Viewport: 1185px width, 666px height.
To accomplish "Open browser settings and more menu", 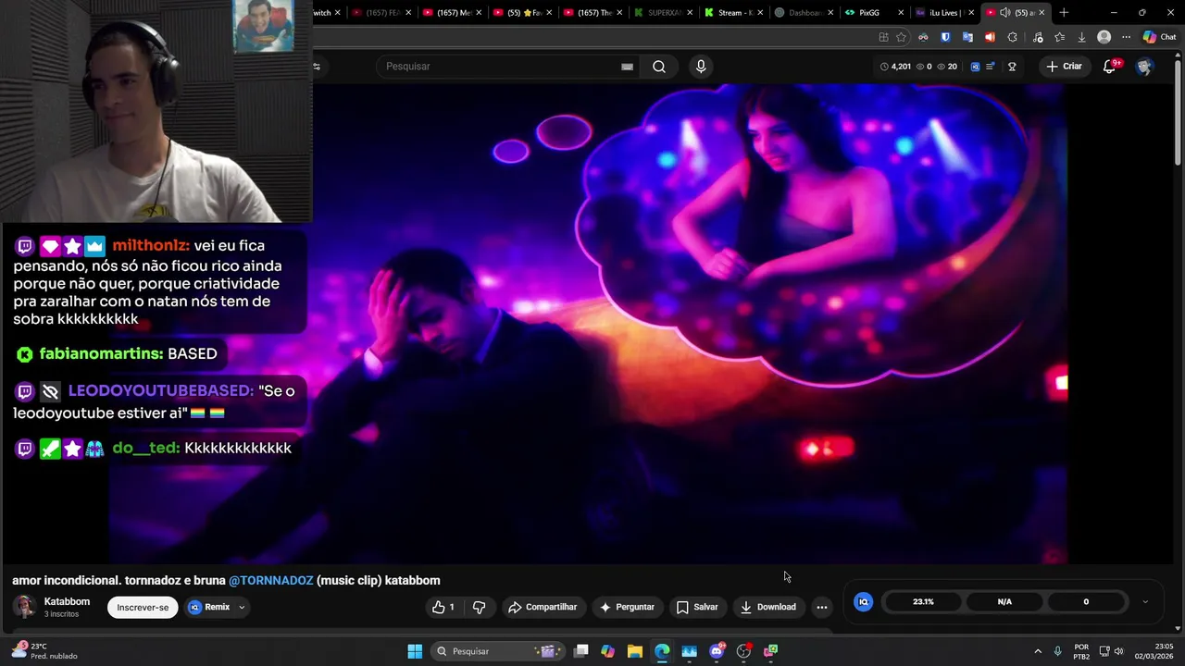I will (x=1126, y=37).
